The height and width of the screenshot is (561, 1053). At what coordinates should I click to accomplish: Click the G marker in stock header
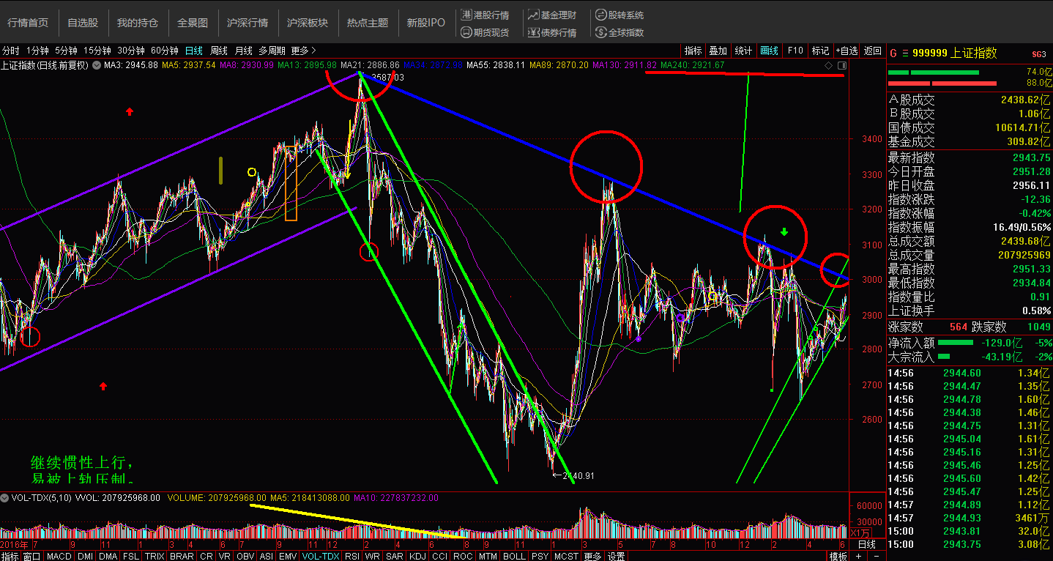tap(893, 53)
